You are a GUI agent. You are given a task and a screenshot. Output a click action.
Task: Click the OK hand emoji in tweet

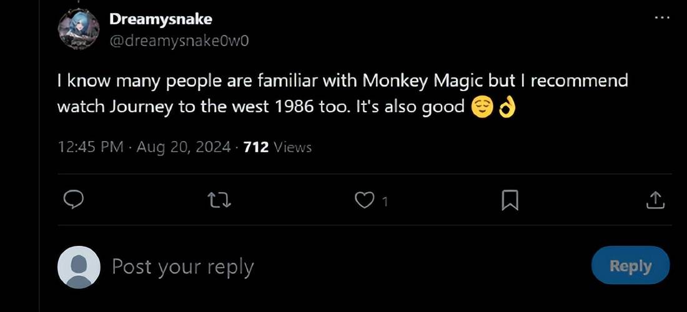point(505,107)
